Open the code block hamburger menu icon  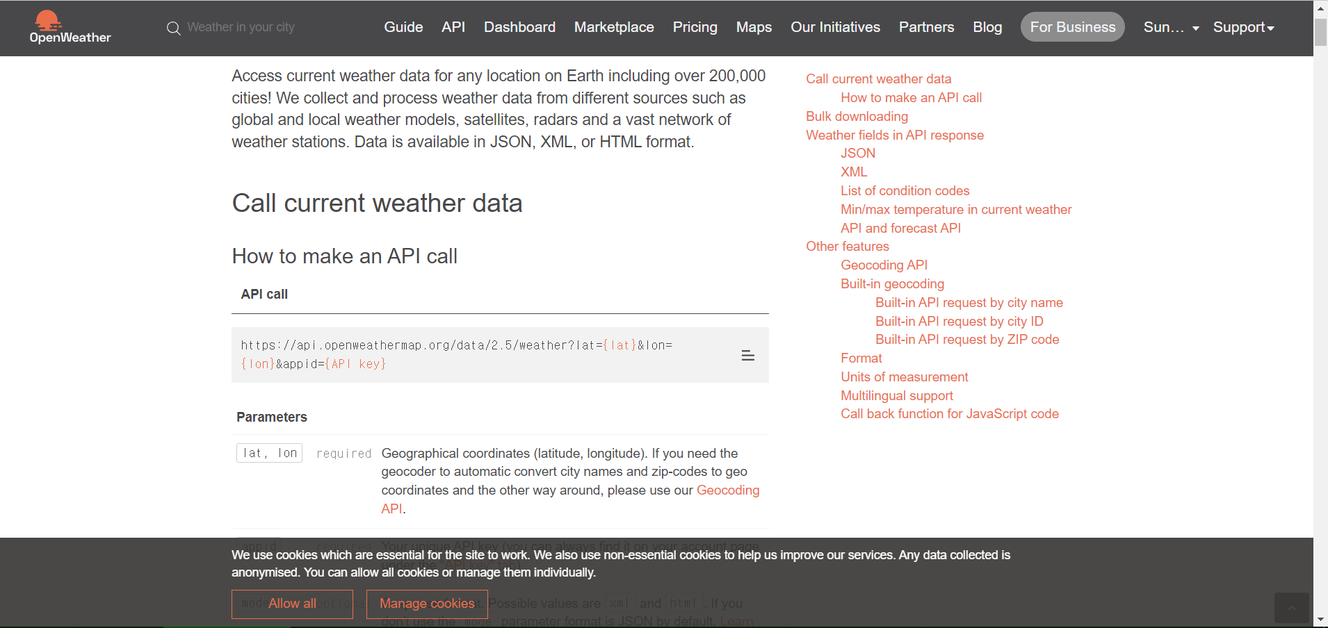(x=748, y=356)
